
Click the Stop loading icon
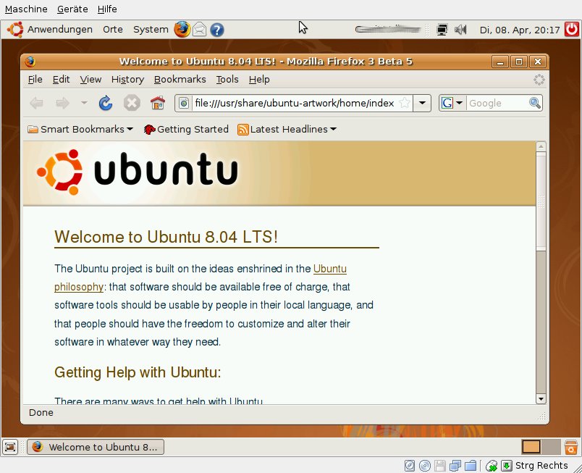coord(132,103)
